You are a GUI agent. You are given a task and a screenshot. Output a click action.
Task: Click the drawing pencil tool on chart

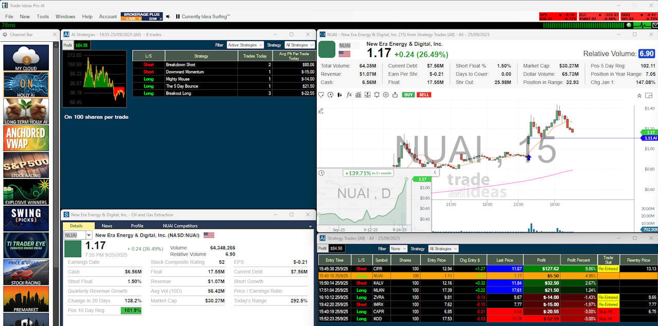[x=321, y=111]
